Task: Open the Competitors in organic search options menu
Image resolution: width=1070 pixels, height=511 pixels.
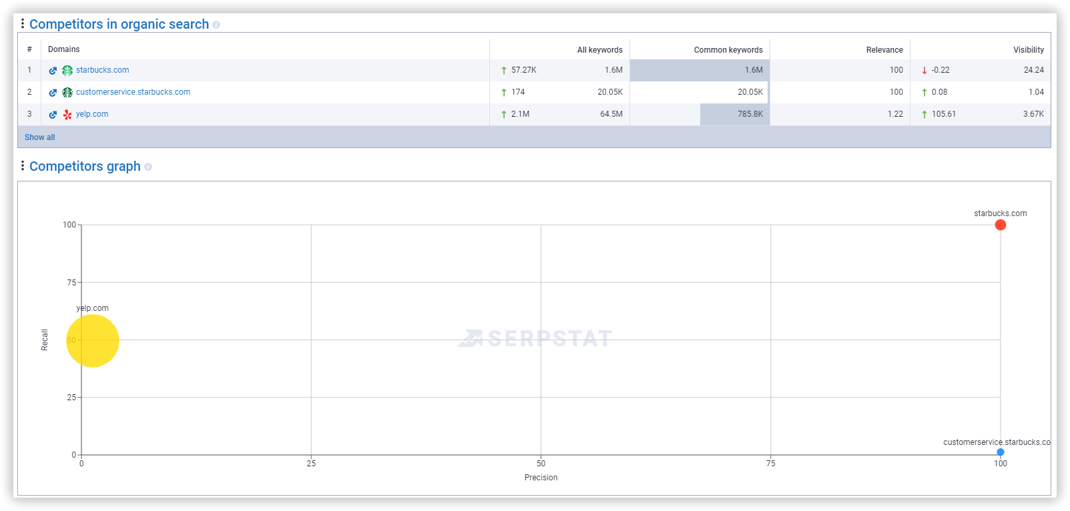Action: (23, 24)
